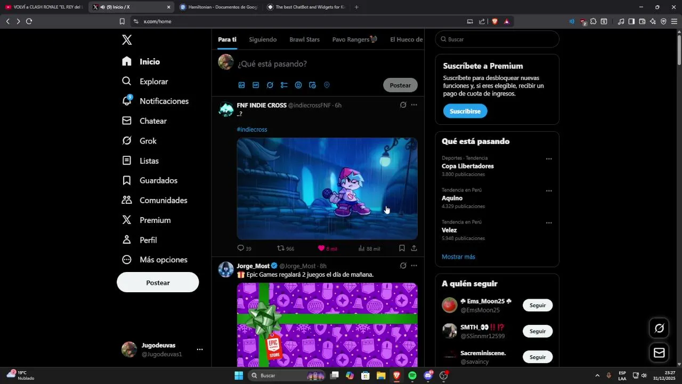The height and width of the screenshot is (384, 682).
Task: Share the FNF INDIE CROSS post
Action: tap(414, 249)
